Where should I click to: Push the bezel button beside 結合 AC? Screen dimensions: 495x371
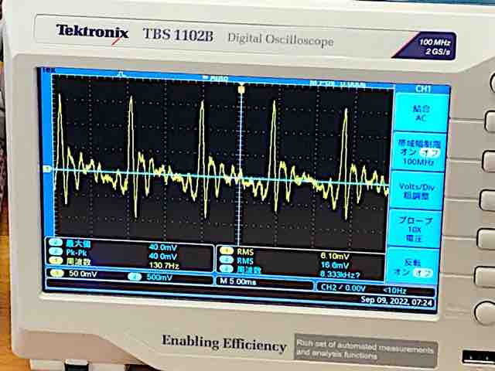[x=491, y=121]
